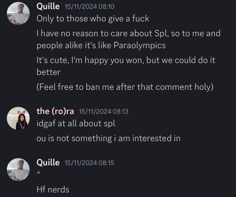Select the 15/11/2024 08:10 timestamp
236x197 pixels.
(89, 7)
